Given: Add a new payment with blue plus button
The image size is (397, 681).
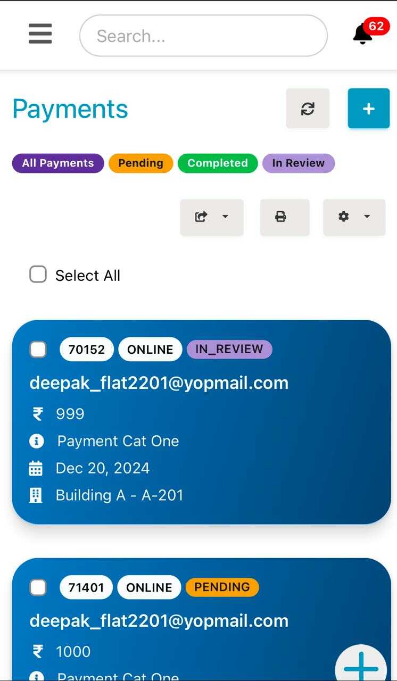Looking at the screenshot, I should (x=369, y=109).
